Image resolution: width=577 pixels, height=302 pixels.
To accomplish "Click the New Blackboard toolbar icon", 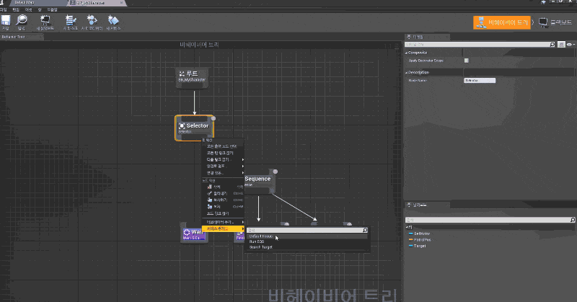I will coord(47,22).
